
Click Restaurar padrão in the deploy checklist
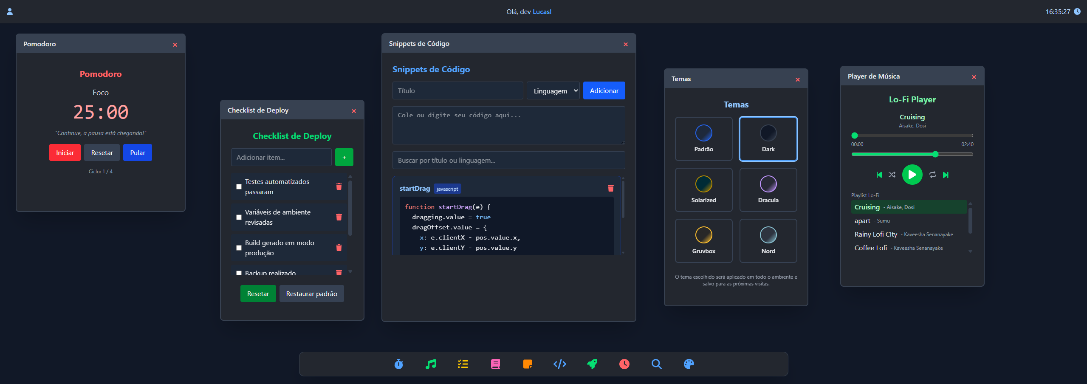[311, 293]
